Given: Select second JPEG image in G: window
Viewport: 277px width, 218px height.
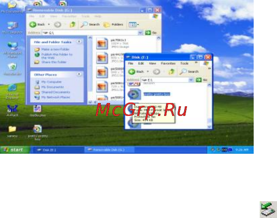Looking at the screenshot, I should [102, 58].
